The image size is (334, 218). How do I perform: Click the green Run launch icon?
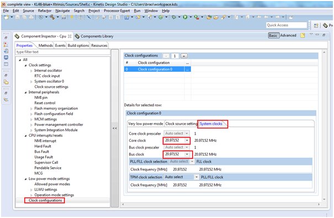(x=185, y=17)
